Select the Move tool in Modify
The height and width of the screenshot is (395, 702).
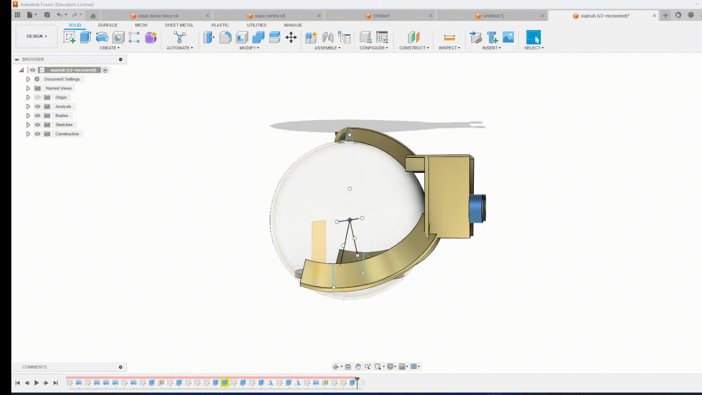point(291,37)
